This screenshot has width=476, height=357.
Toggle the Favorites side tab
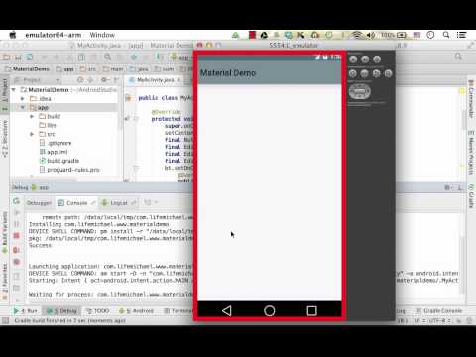(x=5, y=281)
